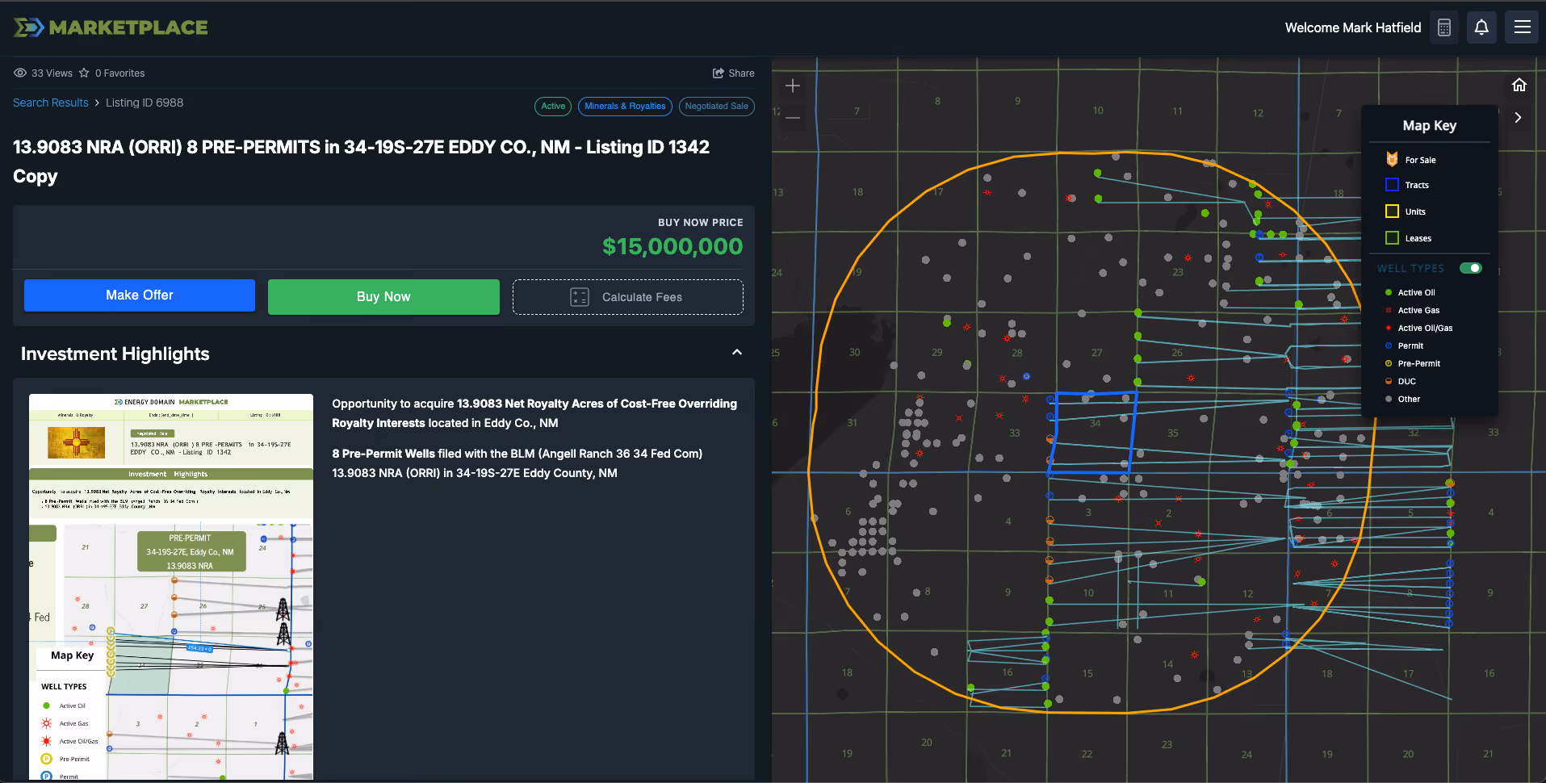Click the Active Oil legend dot

pyautogui.click(x=1389, y=292)
